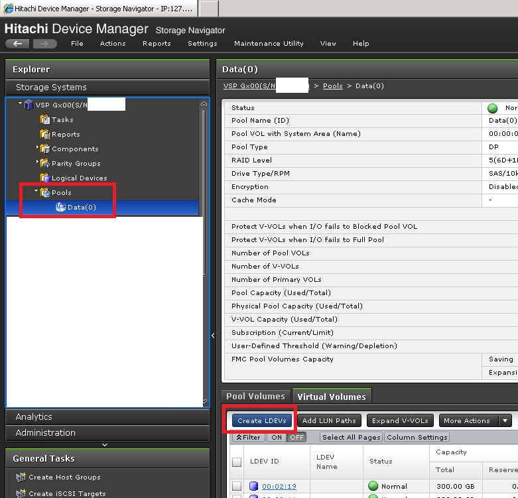Collapse the Pools tree node arrow

(x=36, y=191)
